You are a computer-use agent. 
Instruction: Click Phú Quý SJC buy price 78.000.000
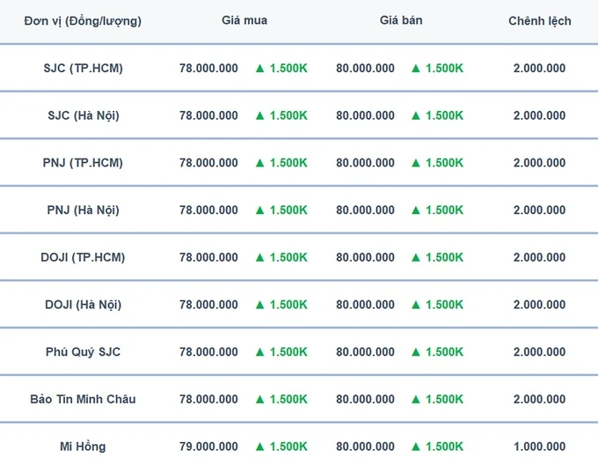208,352
